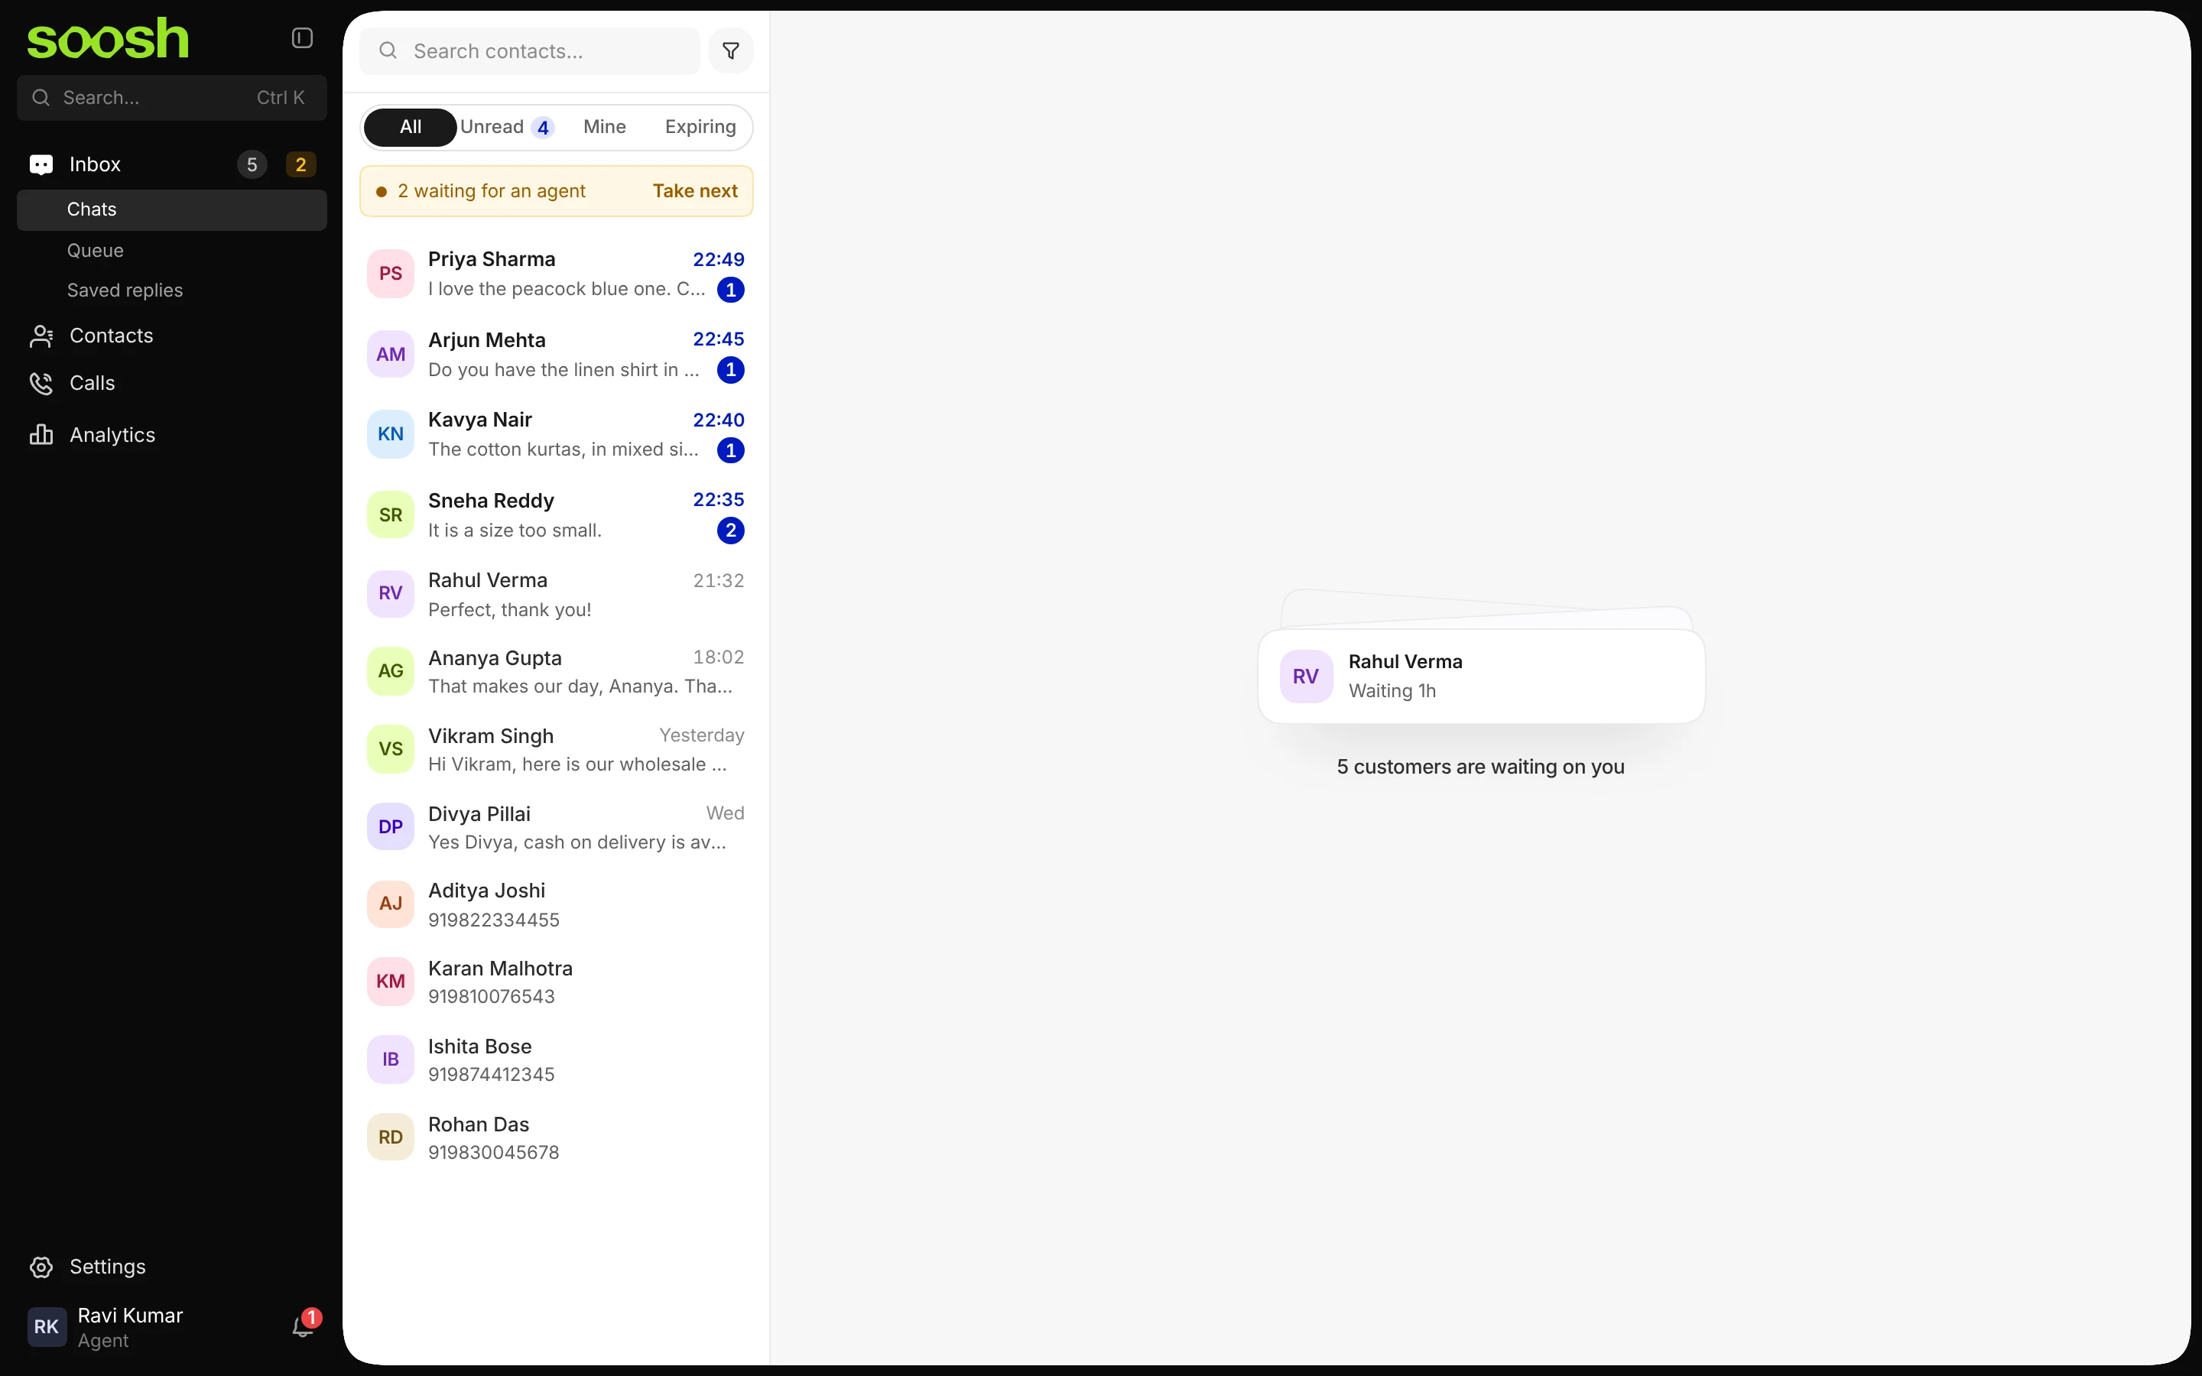Screen dimensions: 2202x1376
Task: Switch to the Expiring tab
Action: (700, 128)
